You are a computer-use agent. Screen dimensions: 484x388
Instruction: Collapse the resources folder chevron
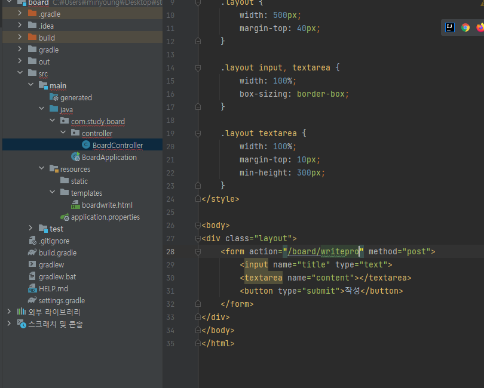pos(42,168)
